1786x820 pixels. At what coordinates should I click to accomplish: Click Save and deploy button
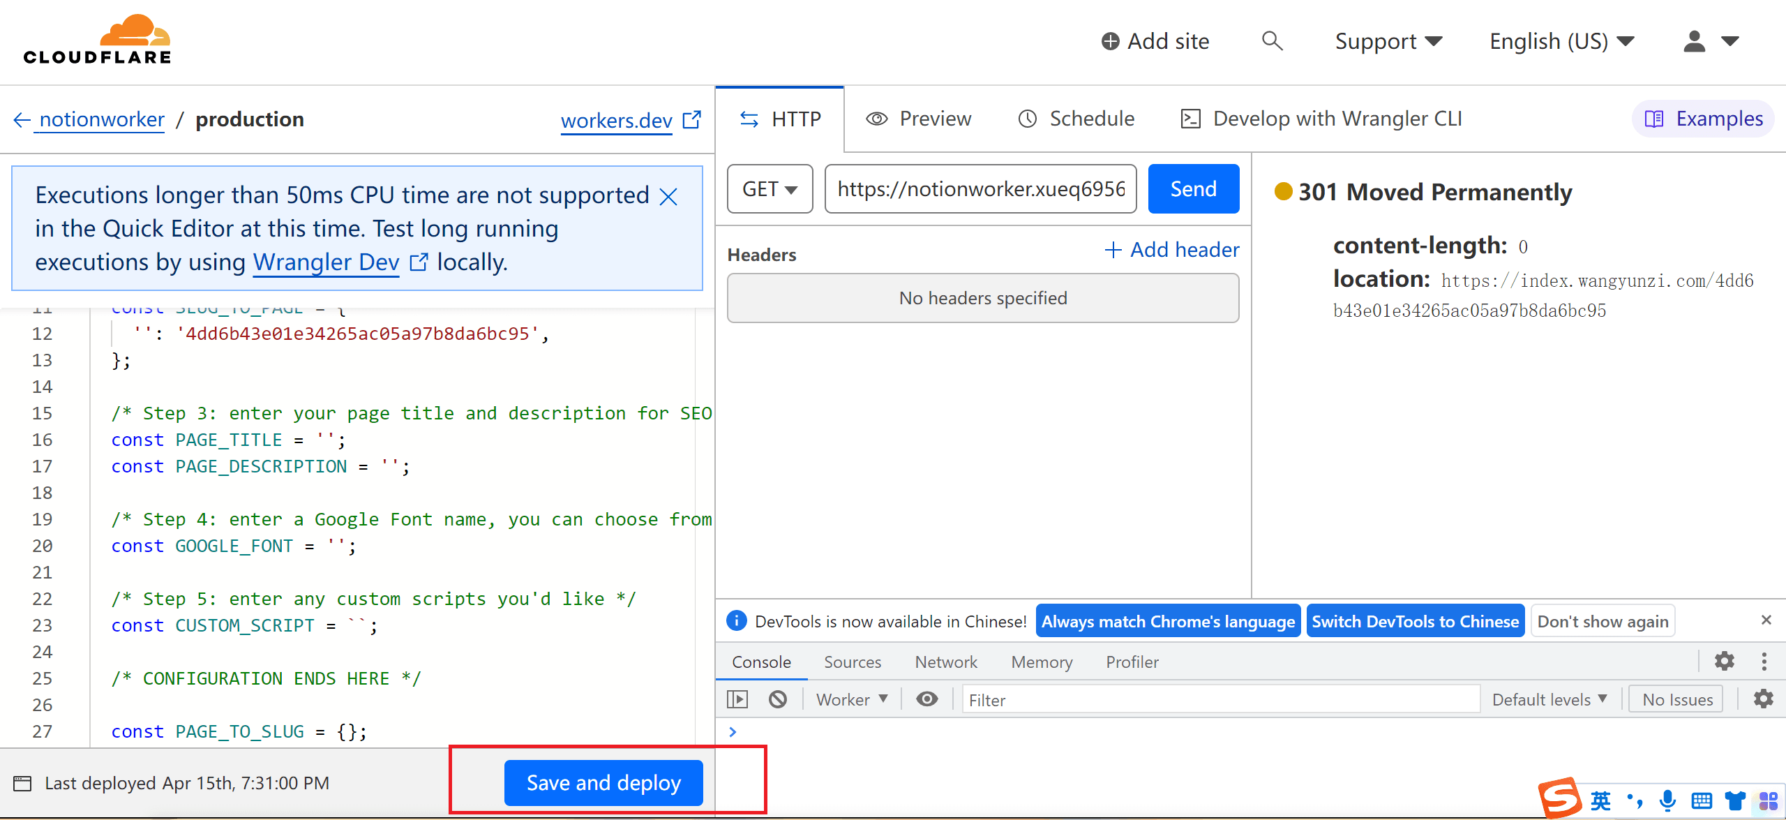pos(603,784)
